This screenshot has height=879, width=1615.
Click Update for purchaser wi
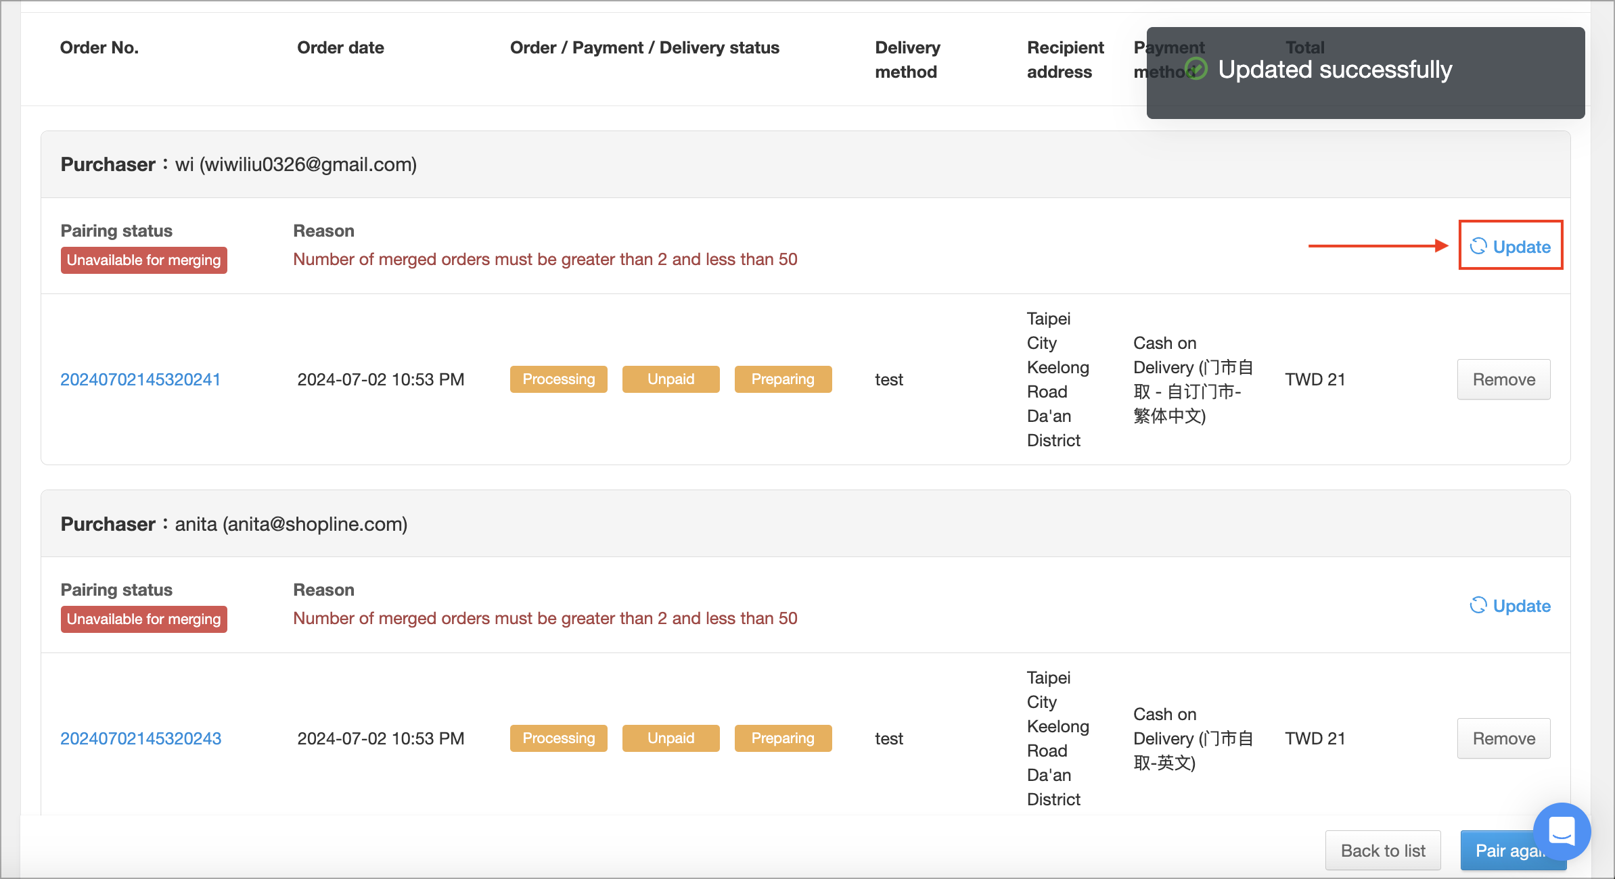(1510, 247)
